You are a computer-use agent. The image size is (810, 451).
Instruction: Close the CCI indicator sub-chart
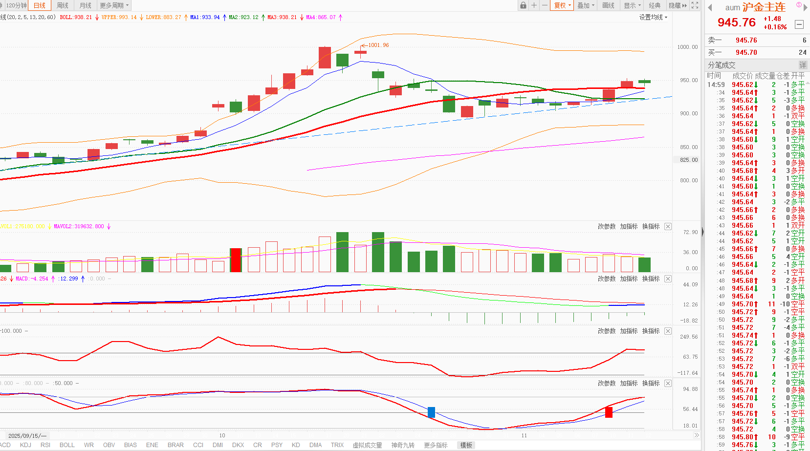(x=668, y=331)
